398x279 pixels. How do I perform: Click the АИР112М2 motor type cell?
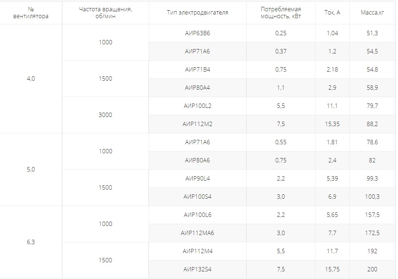pos(197,124)
